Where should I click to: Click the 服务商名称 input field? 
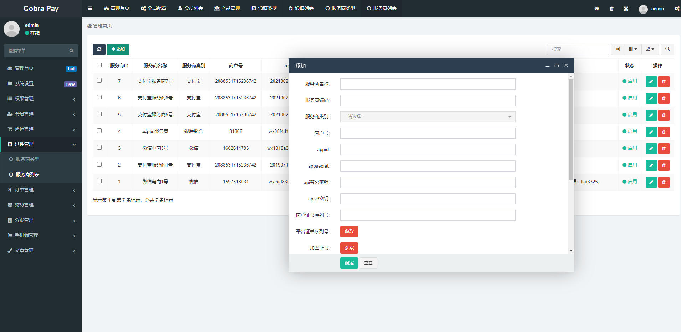click(428, 84)
